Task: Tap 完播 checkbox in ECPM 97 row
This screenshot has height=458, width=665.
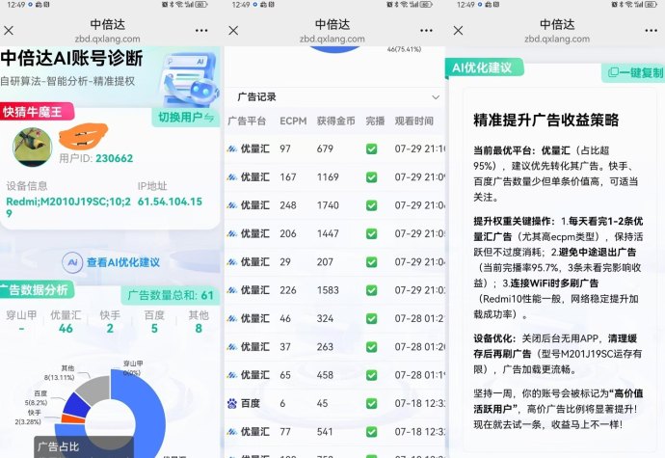Action: (371, 149)
